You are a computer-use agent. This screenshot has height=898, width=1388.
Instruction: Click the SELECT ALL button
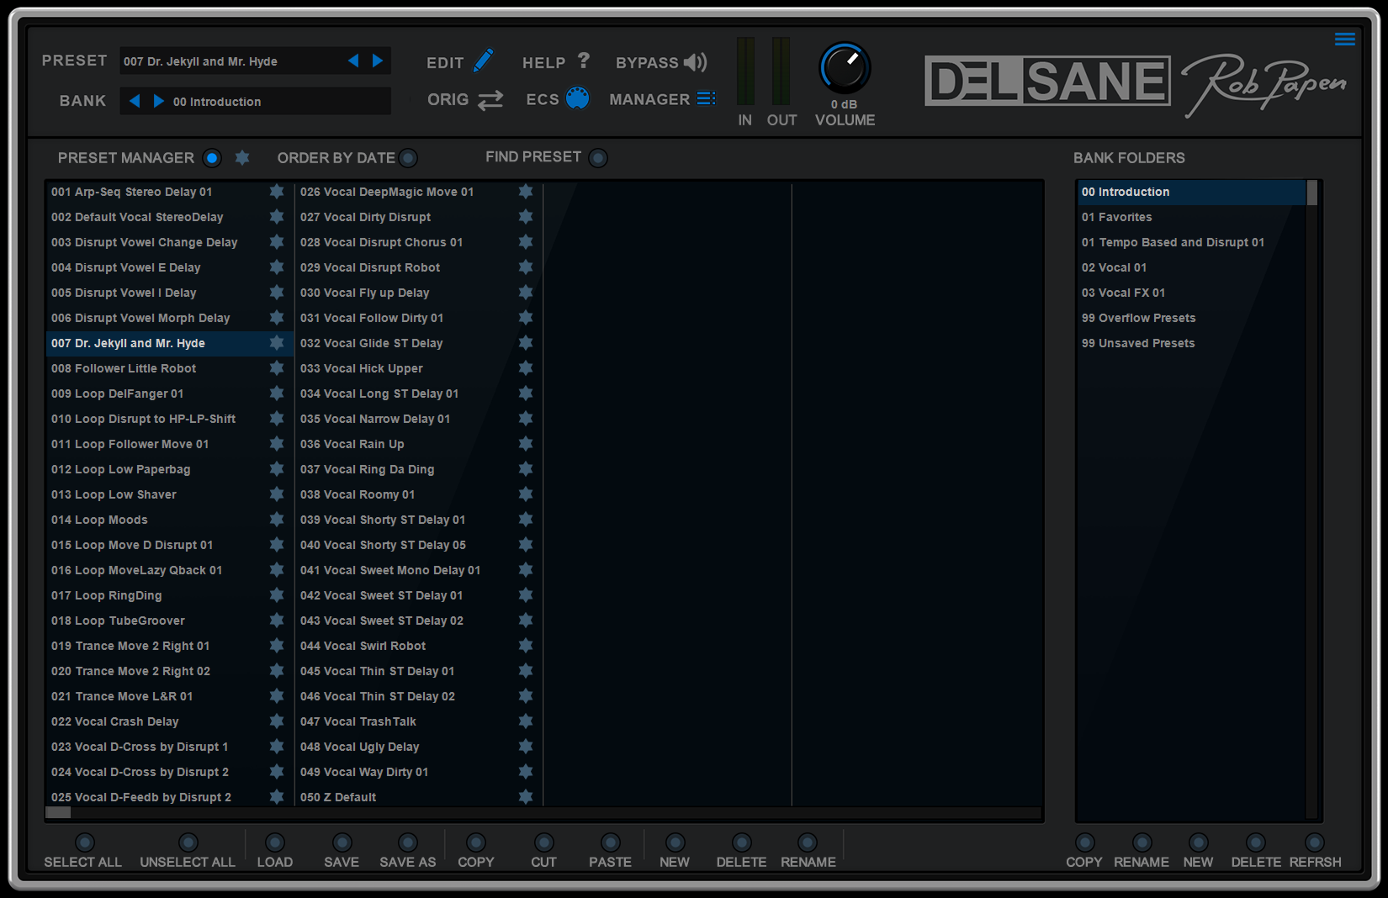(84, 843)
